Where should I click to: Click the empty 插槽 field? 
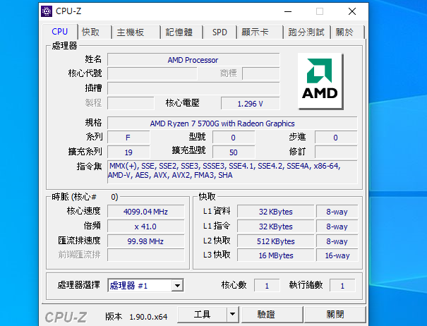193,88
